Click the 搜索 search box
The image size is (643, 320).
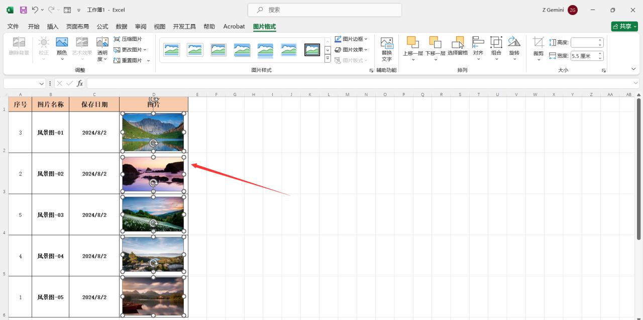325,10
